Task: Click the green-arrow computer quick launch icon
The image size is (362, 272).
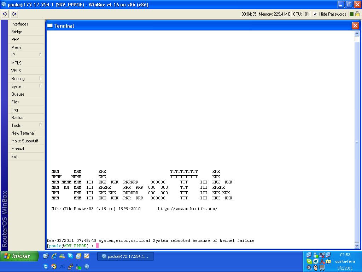Action: (x=78, y=266)
